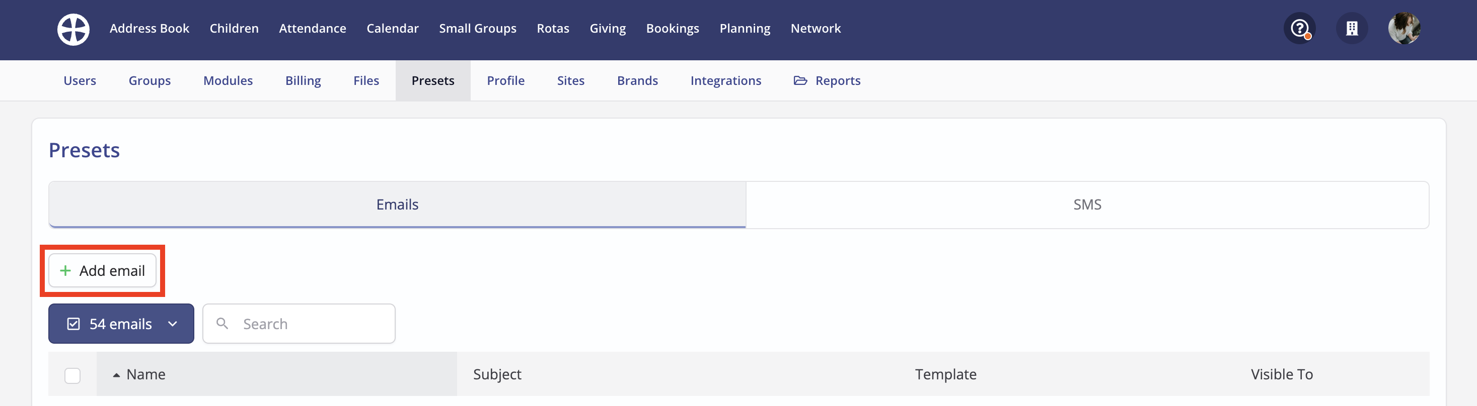Open the Children module
Image resolution: width=1477 pixels, height=406 pixels.
coord(234,28)
